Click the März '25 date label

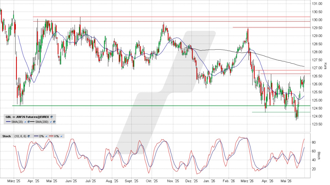point(14,181)
